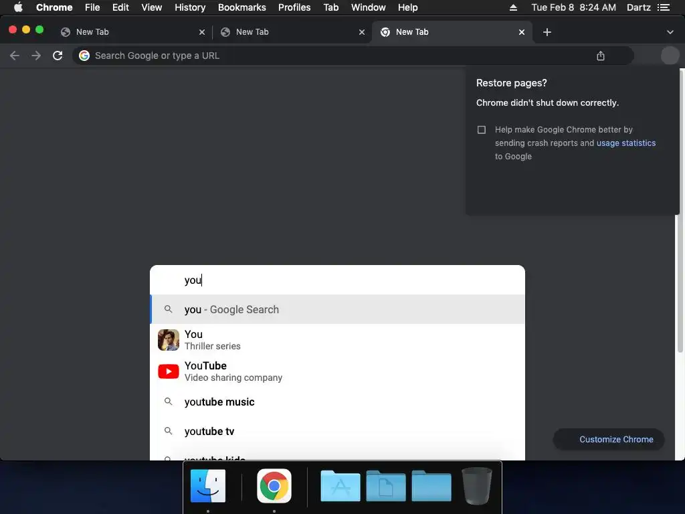Open the Edit menu

coord(120,7)
